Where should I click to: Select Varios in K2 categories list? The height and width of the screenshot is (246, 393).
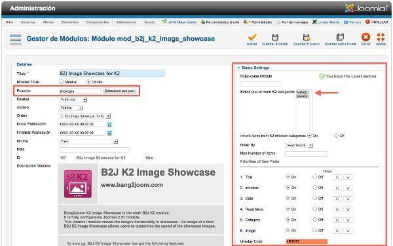click(x=302, y=92)
